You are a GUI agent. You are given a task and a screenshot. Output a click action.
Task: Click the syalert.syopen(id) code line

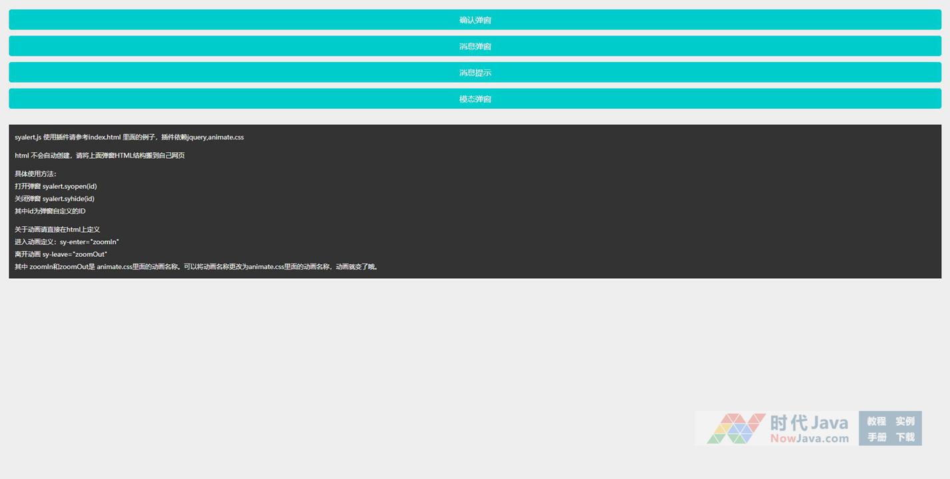55,186
